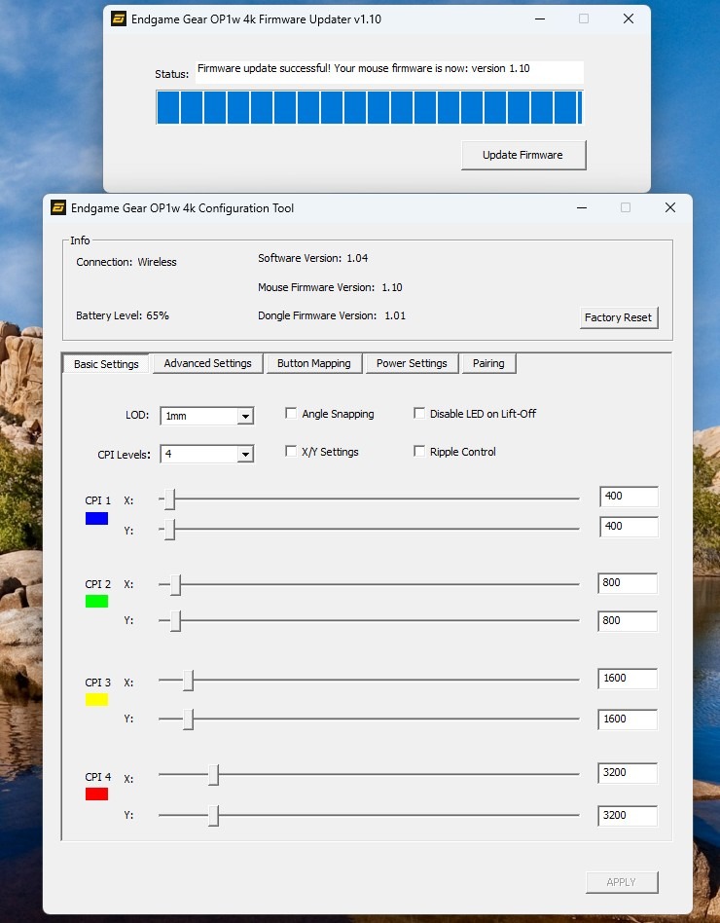This screenshot has width=720, height=923.
Task: Click the CPI 1 Y value field
Action: 629,527
